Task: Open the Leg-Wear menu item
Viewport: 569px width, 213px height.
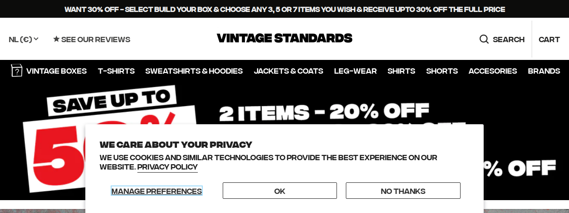Action: 355,71
